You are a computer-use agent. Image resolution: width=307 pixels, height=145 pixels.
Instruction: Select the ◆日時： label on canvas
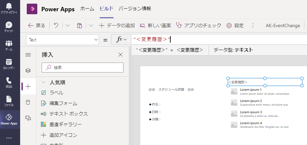[155, 112]
